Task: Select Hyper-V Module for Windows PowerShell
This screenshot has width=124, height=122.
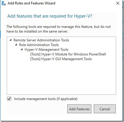Action: pyautogui.click(x=68, y=54)
